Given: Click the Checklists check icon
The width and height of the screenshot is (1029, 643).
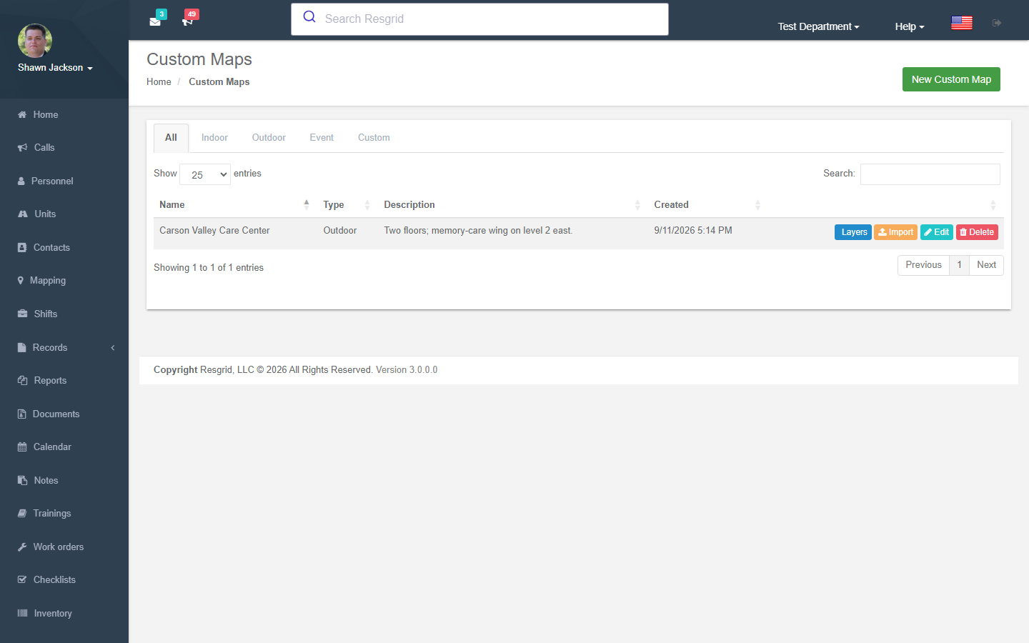Looking at the screenshot, I should point(22,580).
